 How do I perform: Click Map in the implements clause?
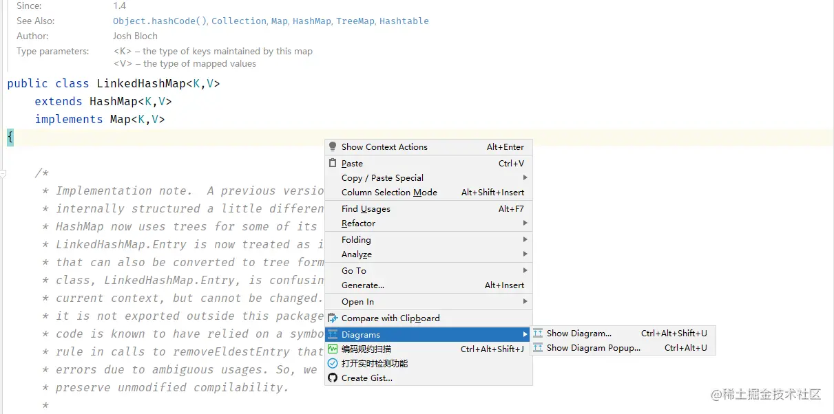pos(121,119)
